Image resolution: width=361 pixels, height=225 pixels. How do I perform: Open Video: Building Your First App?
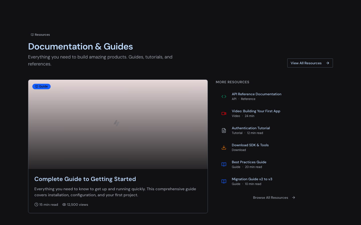pyautogui.click(x=256, y=111)
